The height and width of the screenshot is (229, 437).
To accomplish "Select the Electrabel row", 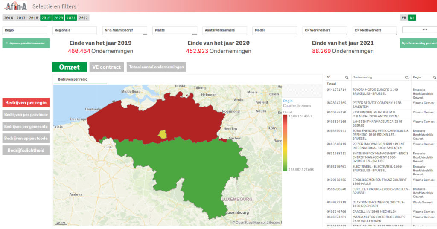I will pos(381,170).
